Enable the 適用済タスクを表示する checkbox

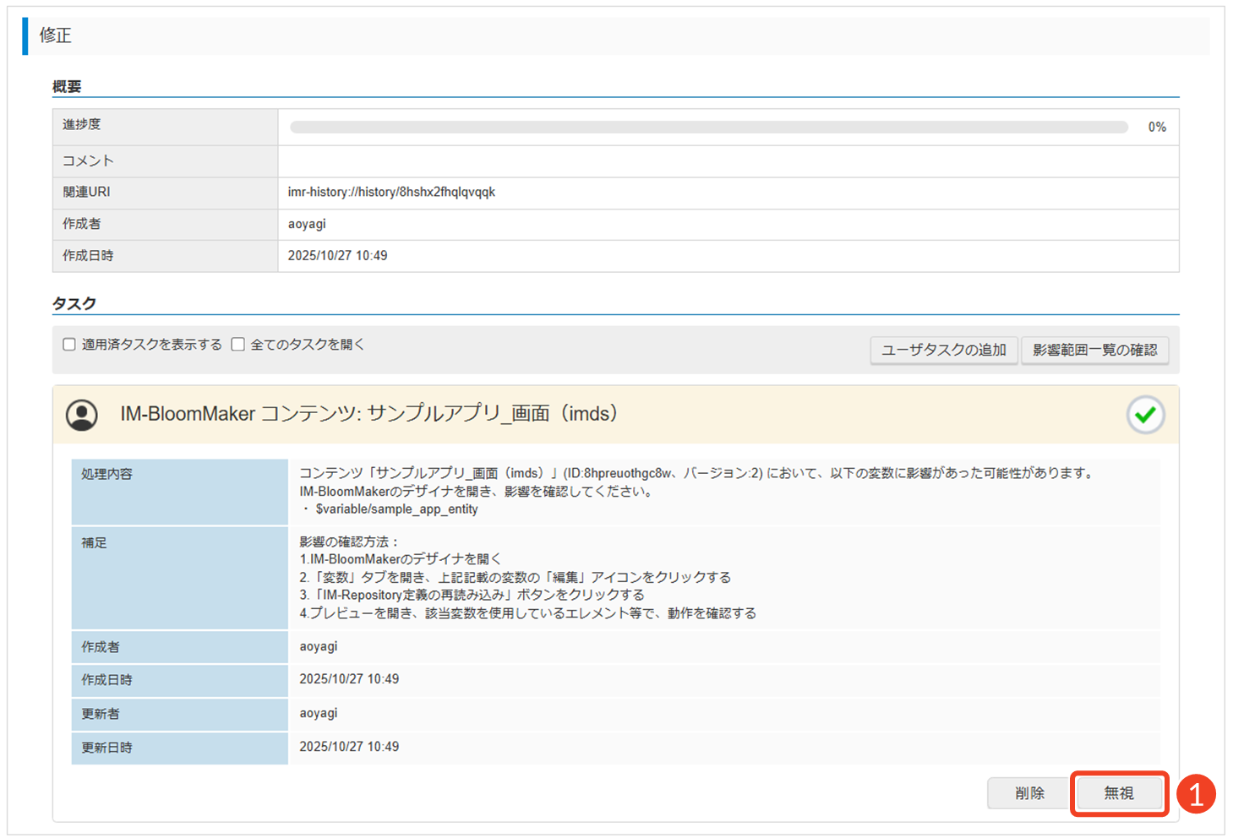[69, 345]
